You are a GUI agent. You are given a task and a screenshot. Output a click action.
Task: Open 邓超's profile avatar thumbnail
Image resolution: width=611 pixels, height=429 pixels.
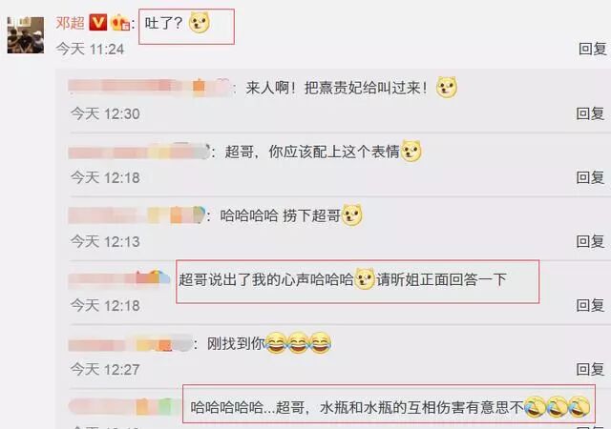(x=26, y=35)
